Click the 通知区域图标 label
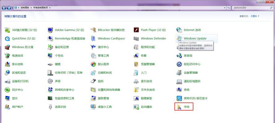 point(192,81)
